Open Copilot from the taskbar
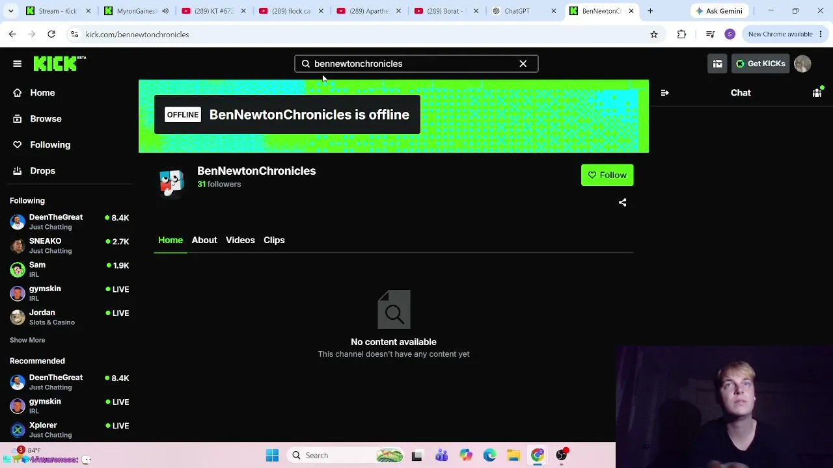Screen dimensions: 833x468 [465, 456]
